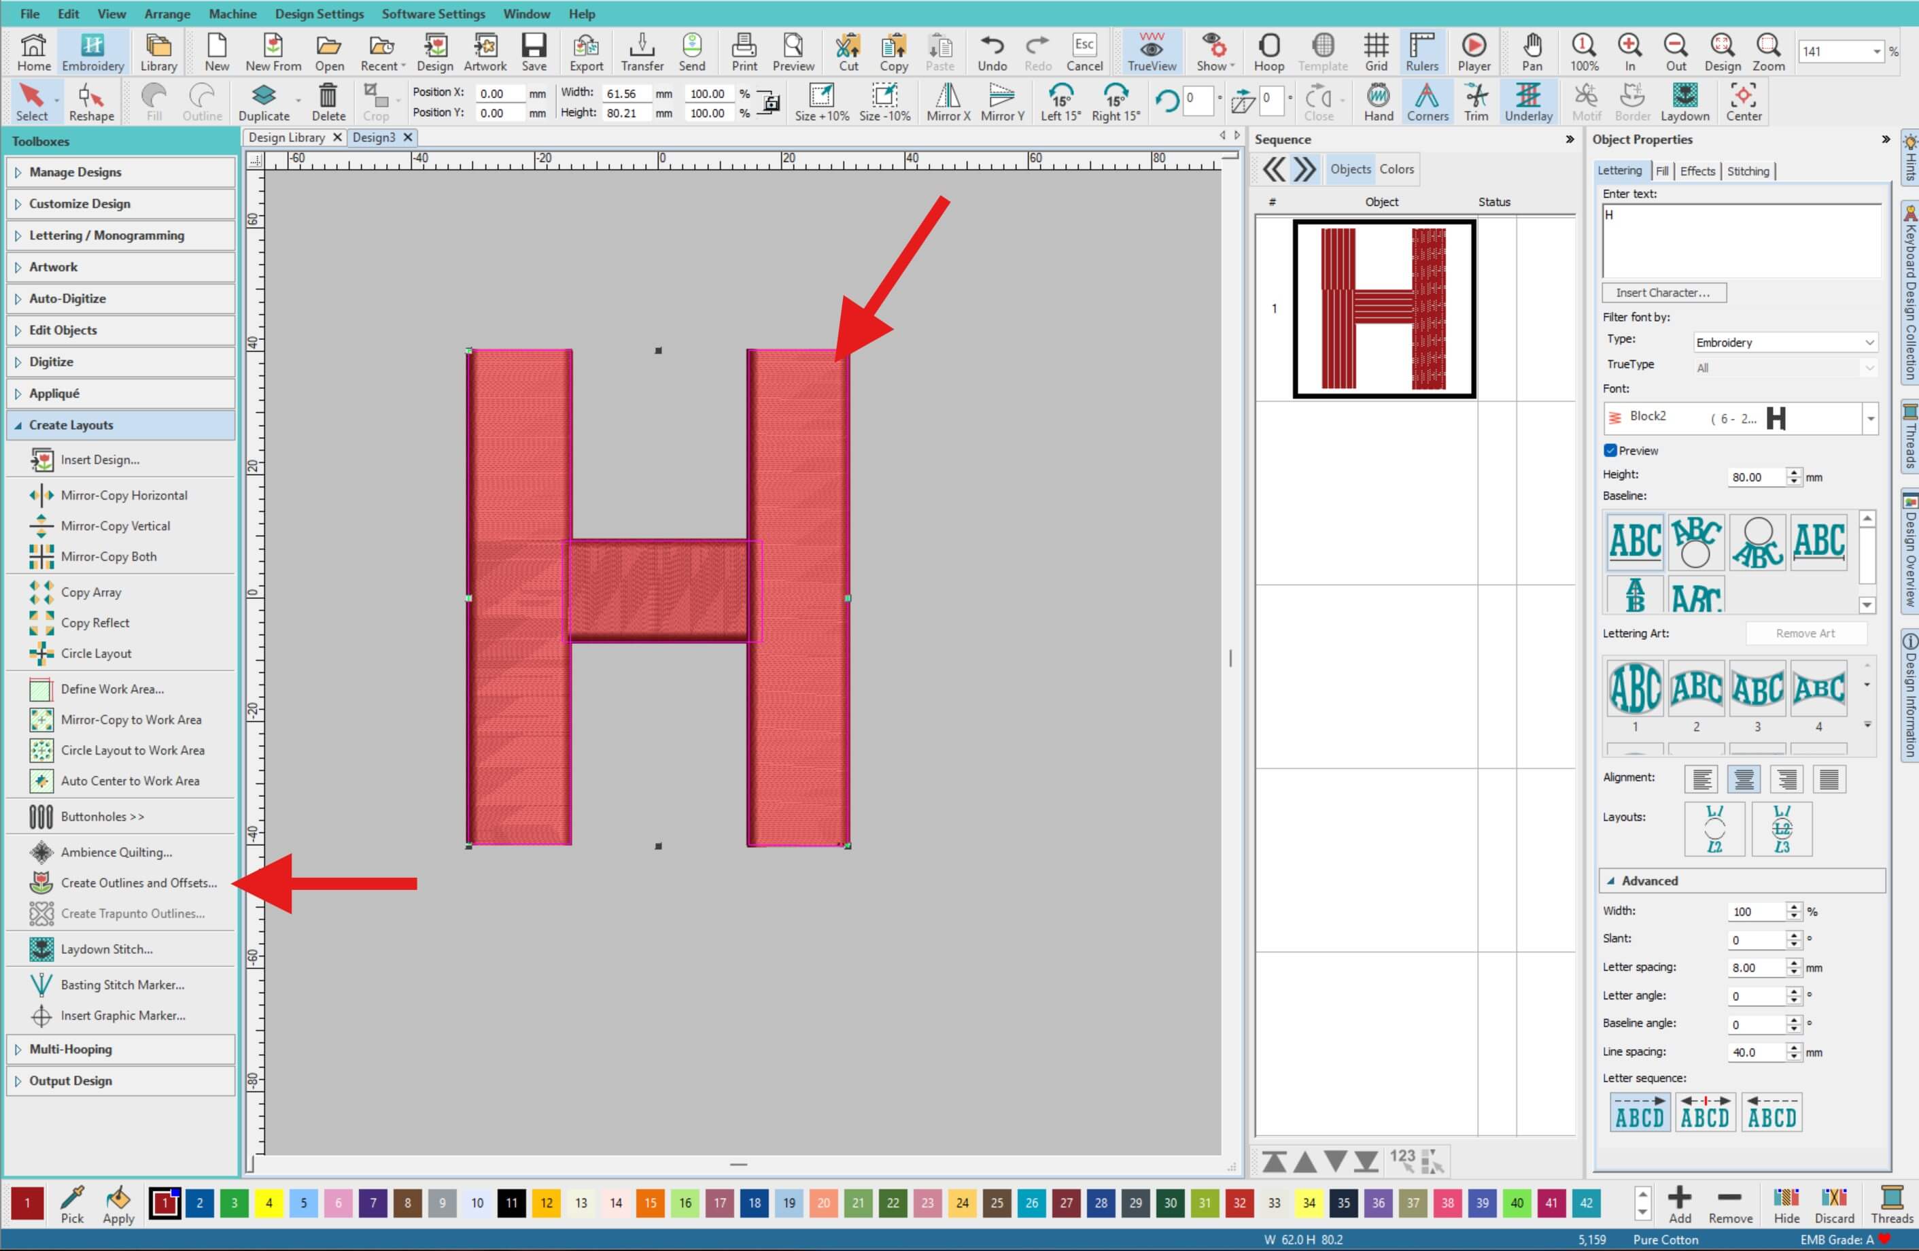This screenshot has width=1919, height=1251.
Task: Toggle the font Preview checkbox
Action: (x=1610, y=450)
